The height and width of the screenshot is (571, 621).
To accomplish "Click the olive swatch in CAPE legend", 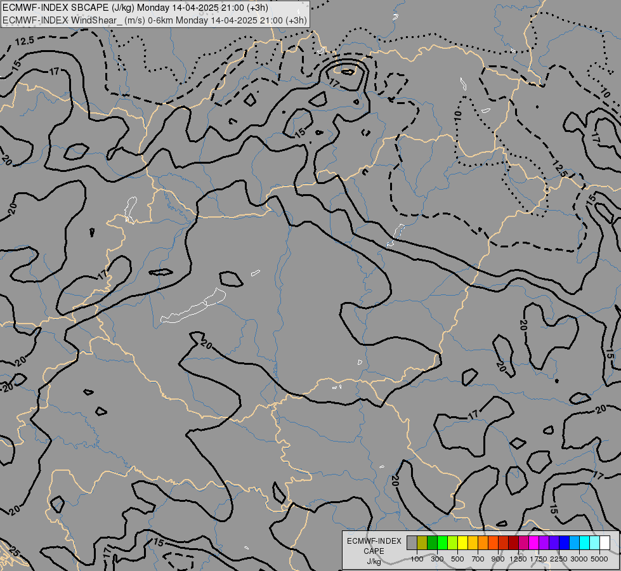I will (x=422, y=542).
